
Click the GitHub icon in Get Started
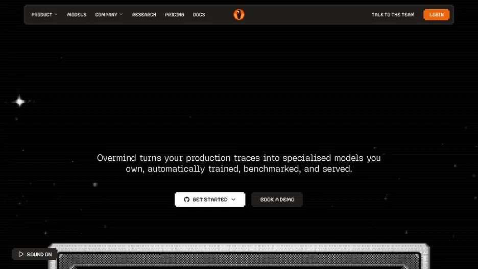[186, 200]
